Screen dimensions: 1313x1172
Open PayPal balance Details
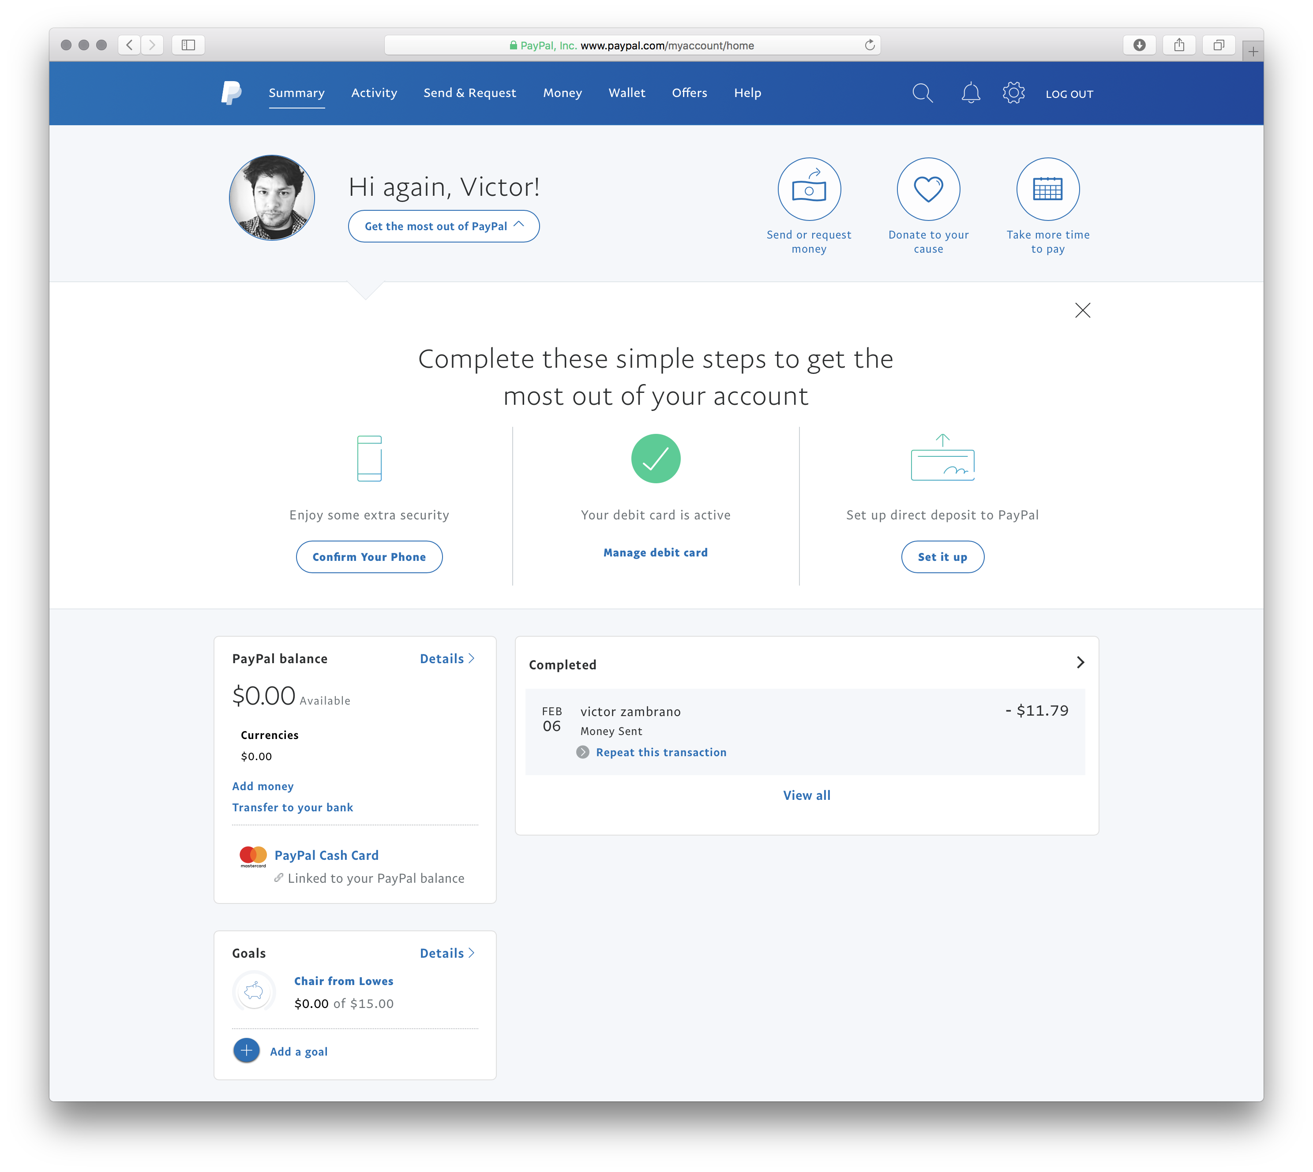(447, 658)
